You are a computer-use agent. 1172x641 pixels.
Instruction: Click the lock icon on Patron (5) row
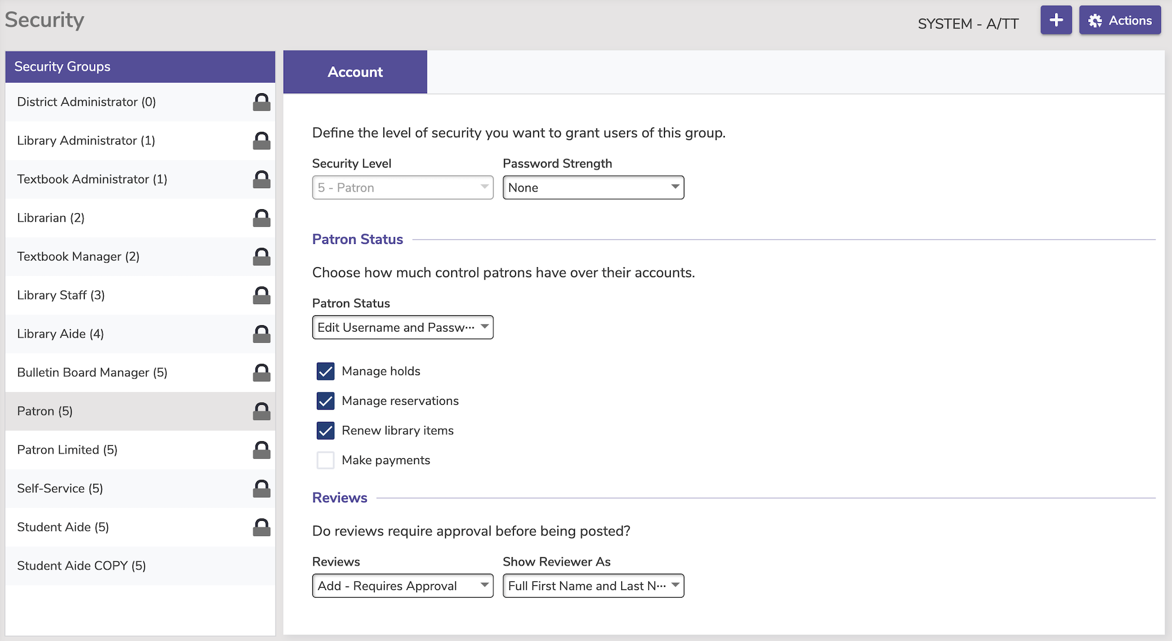(x=261, y=411)
